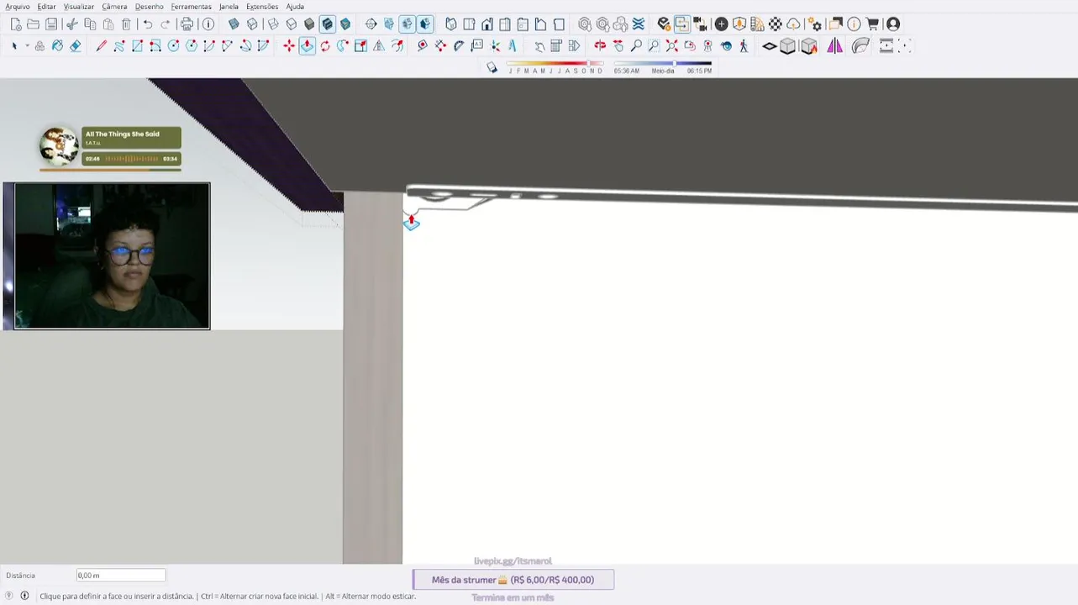Select the Orbit tool

click(x=600, y=46)
